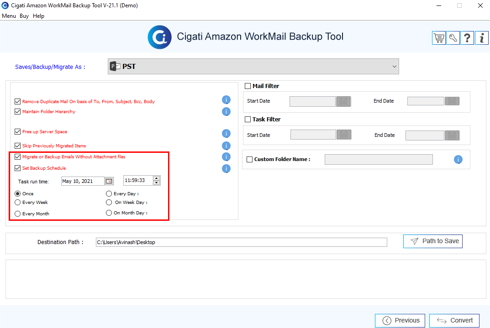The width and height of the screenshot is (490, 328).
Task: Check the Custom Folder Name box
Action: [x=250, y=160]
